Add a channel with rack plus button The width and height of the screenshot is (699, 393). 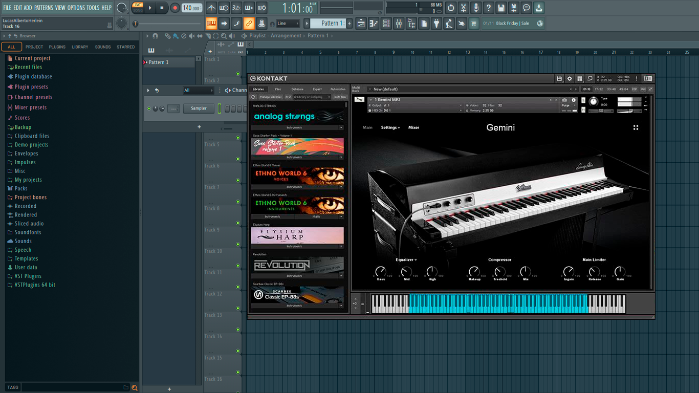199,127
